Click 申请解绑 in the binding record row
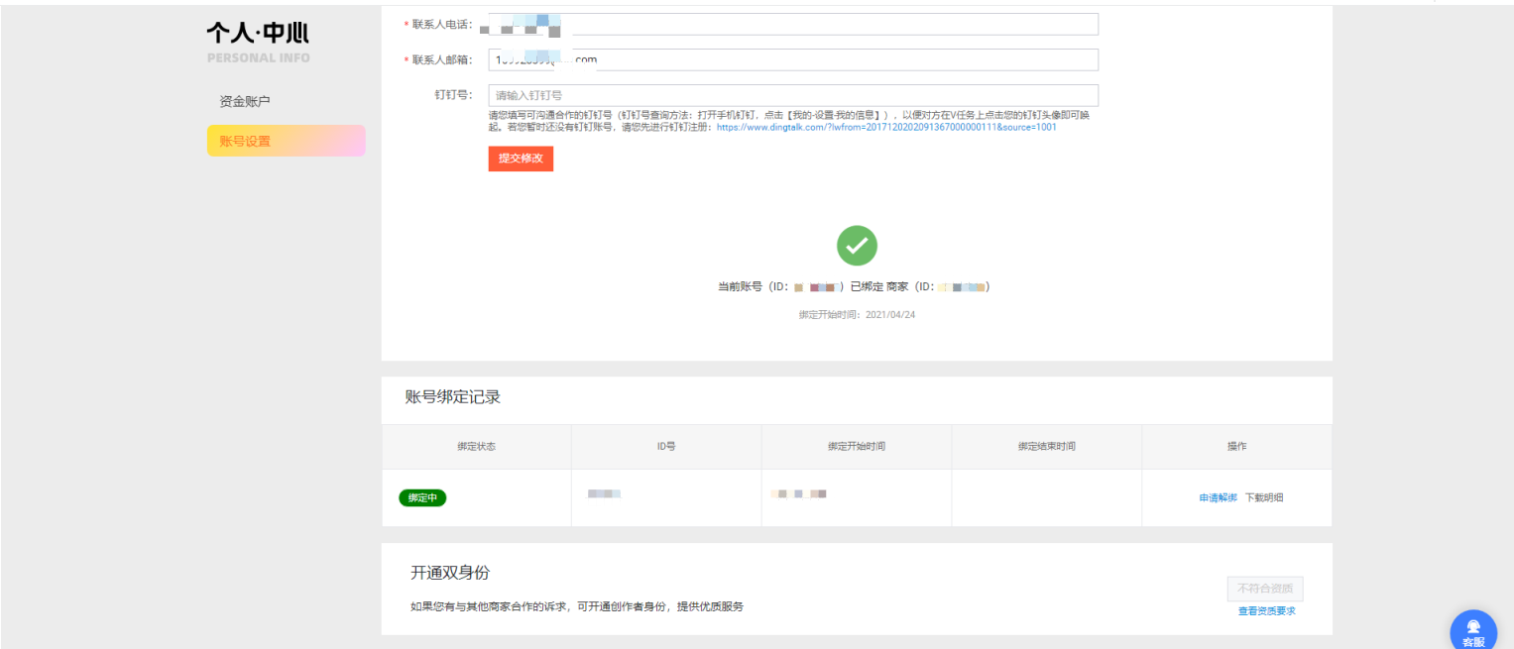Screen dimensions: 1514x649 (x=1218, y=497)
